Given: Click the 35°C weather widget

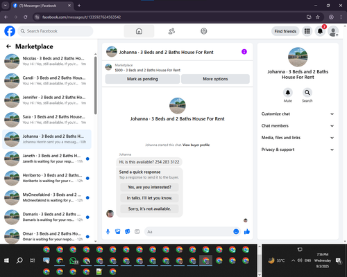Looking at the screenshot, I should tap(276, 260).
